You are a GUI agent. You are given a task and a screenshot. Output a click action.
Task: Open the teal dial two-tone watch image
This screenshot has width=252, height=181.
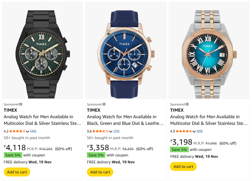pyautogui.click(x=209, y=51)
